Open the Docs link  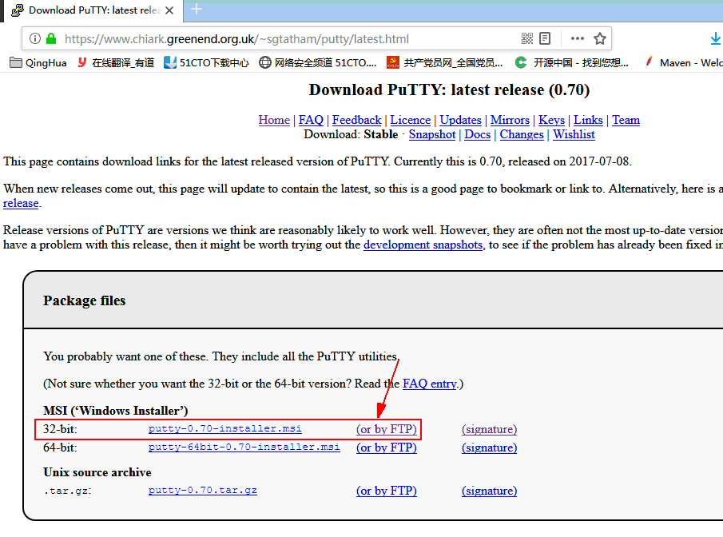pyautogui.click(x=477, y=134)
